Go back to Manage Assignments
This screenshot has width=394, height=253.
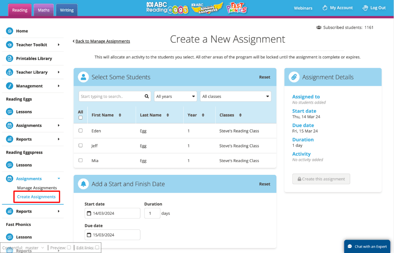click(x=102, y=41)
